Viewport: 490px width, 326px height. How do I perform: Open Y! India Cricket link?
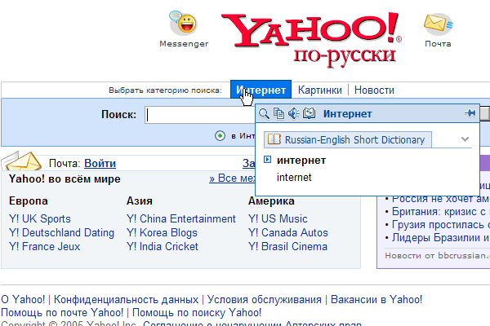[x=163, y=246]
